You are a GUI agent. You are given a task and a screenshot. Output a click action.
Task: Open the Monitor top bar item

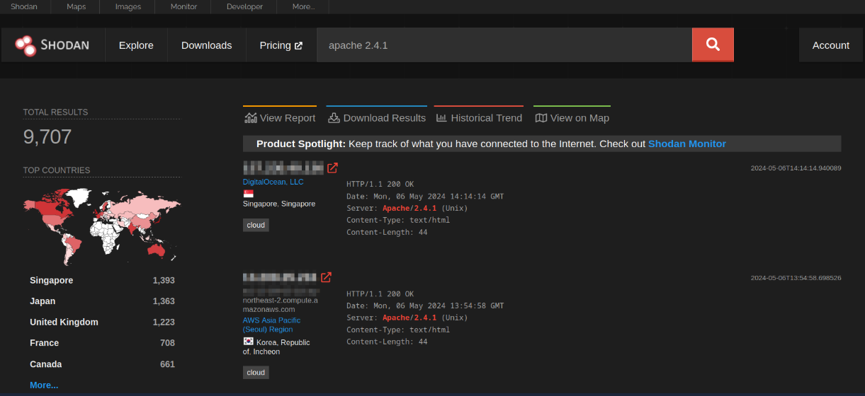point(184,6)
